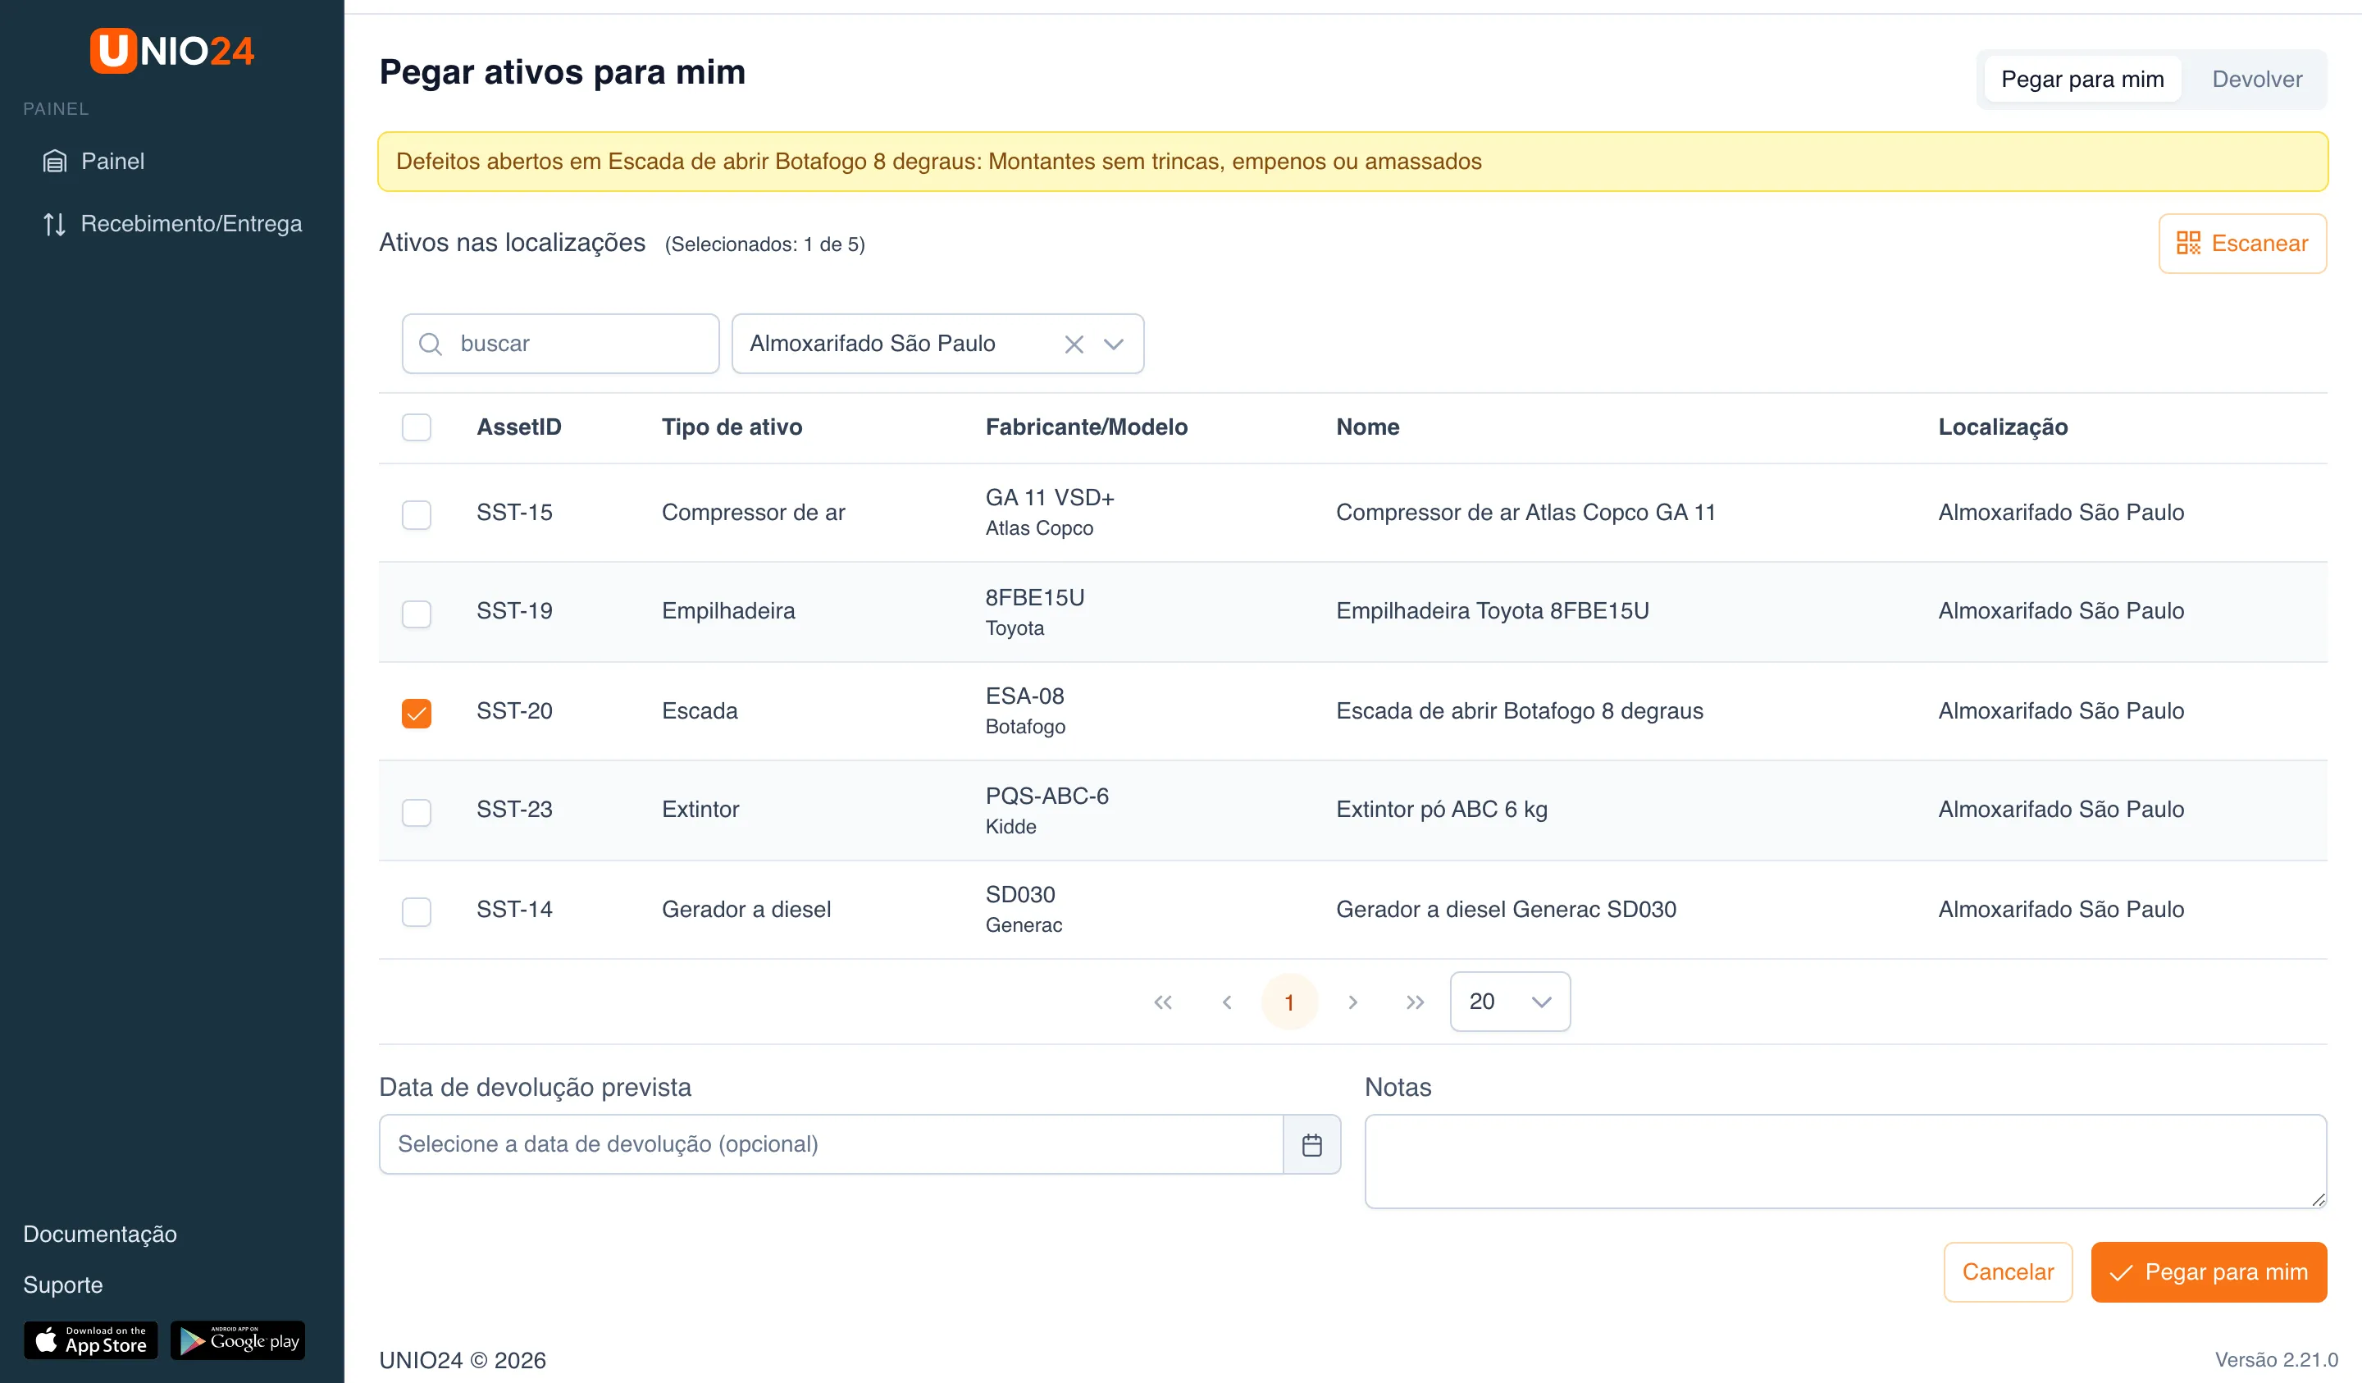
Task: Click the Google Play download badge
Action: pyautogui.click(x=238, y=1340)
